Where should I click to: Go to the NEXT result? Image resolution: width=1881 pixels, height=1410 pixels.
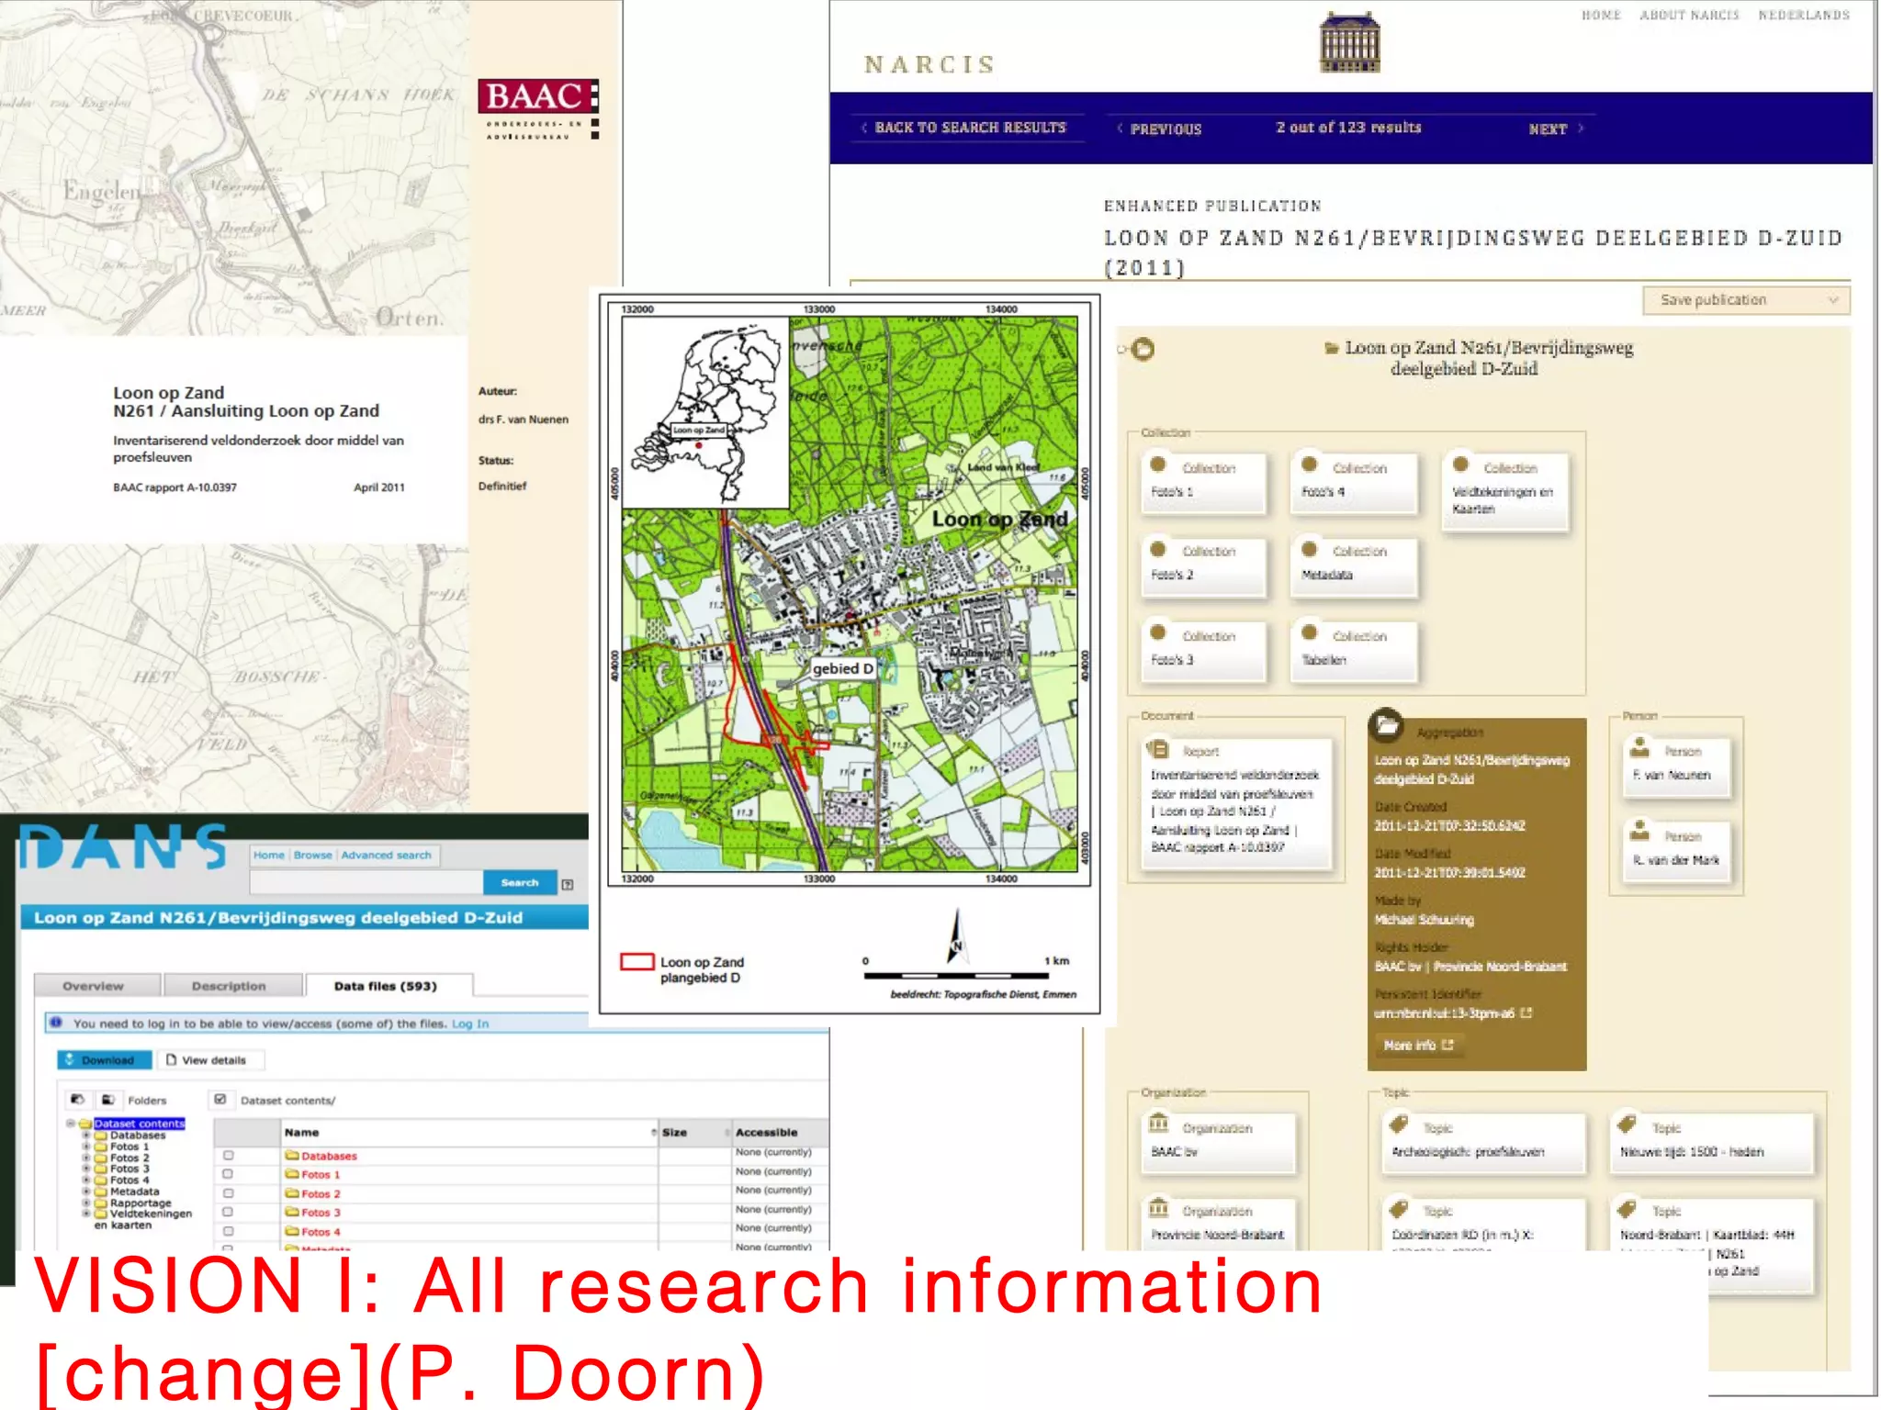pos(1556,129)
